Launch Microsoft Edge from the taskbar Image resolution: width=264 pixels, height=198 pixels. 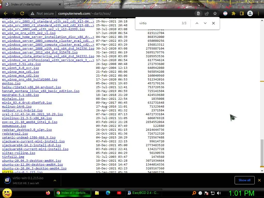coord(108,193)
